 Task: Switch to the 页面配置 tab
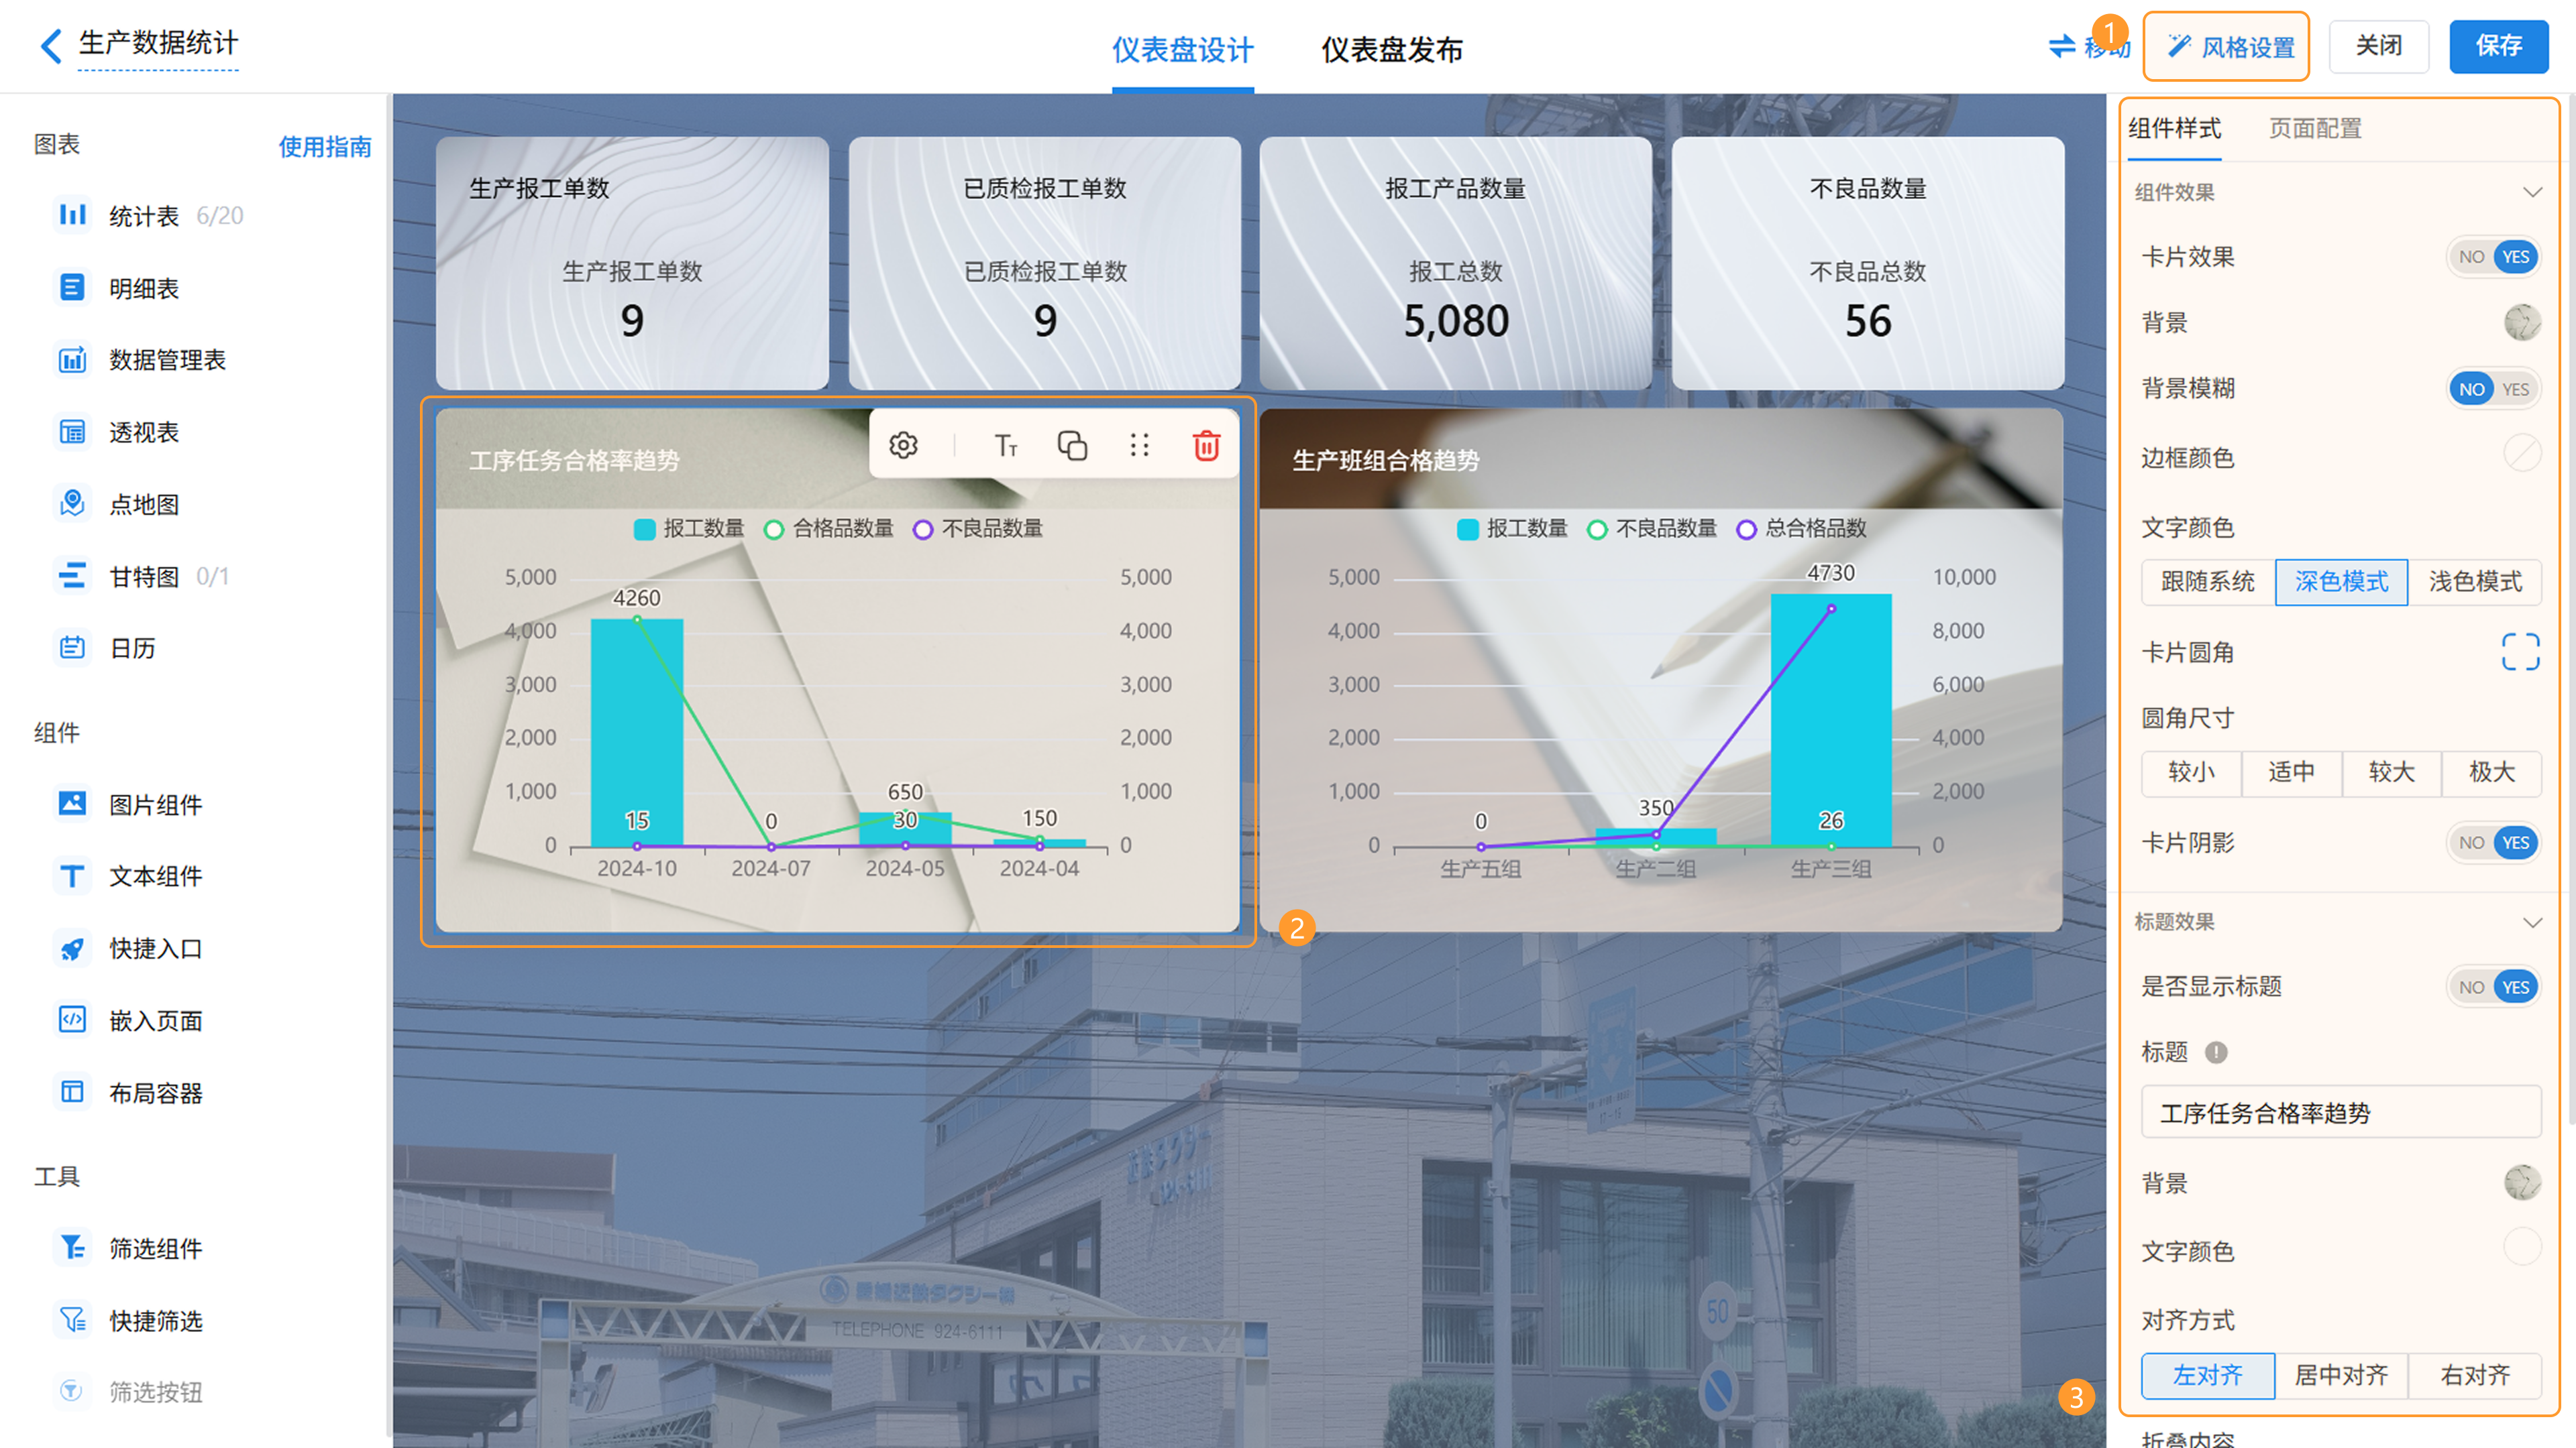click(x=2314, y=128)
